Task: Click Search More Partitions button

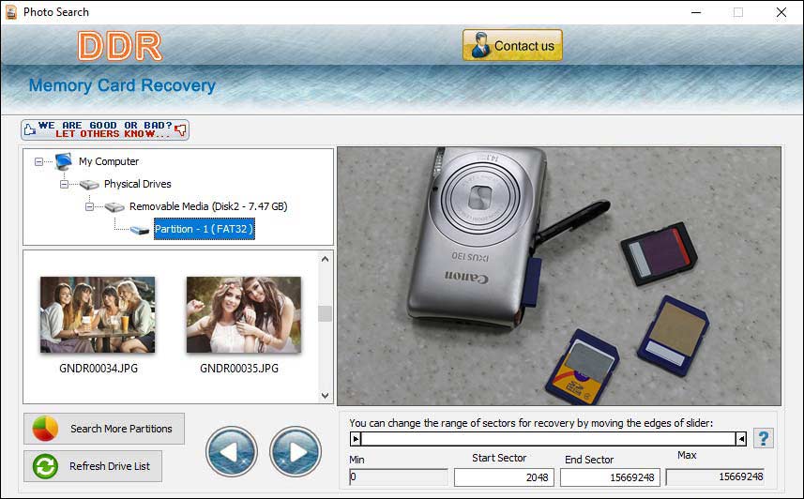Action: [104, 429]
